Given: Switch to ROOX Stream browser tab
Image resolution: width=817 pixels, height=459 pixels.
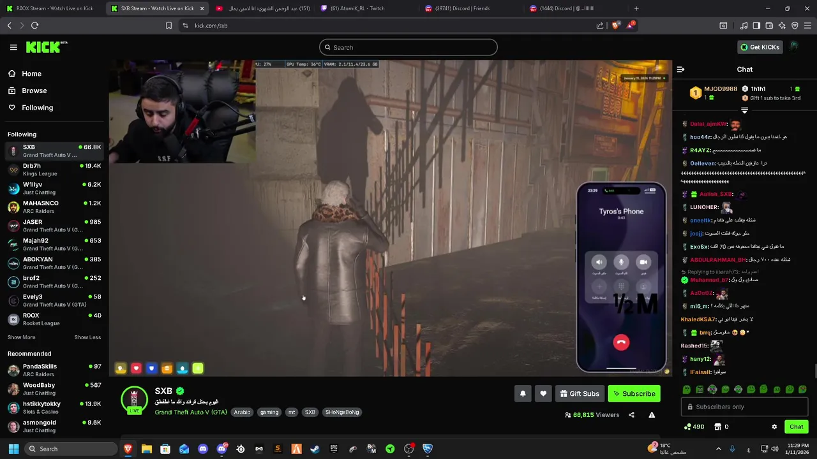Looking at the screenshot, I should [51, 8].
